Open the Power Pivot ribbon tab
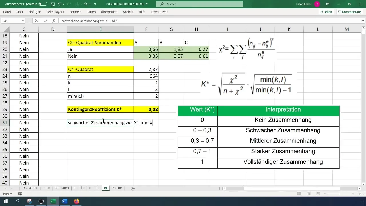Viewport: 366px width, 206px height. tap(159, 12)
